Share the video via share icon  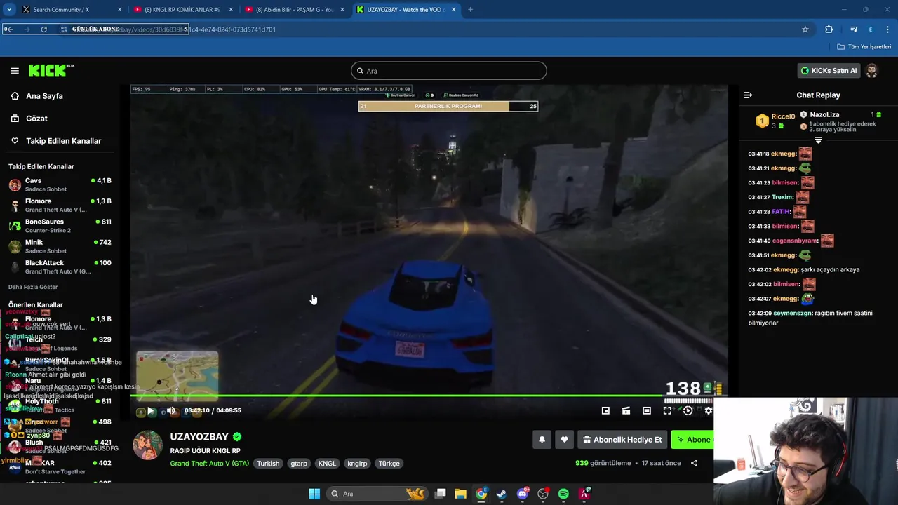(x=694, y=463)
